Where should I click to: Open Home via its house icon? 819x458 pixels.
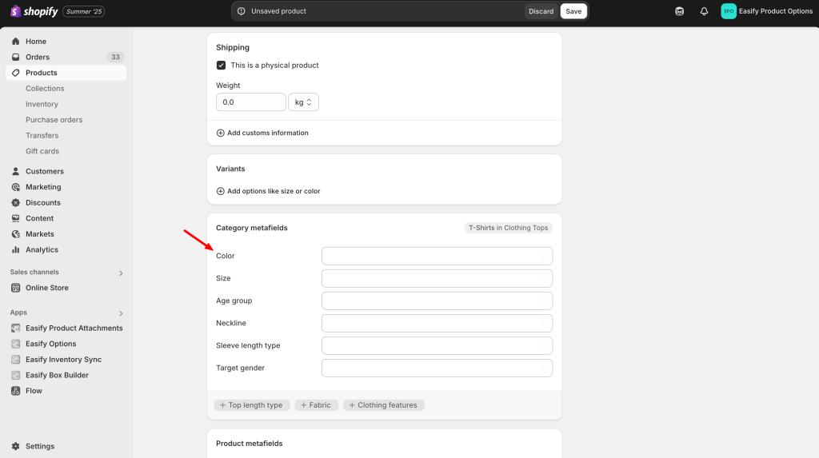(16, 42)
